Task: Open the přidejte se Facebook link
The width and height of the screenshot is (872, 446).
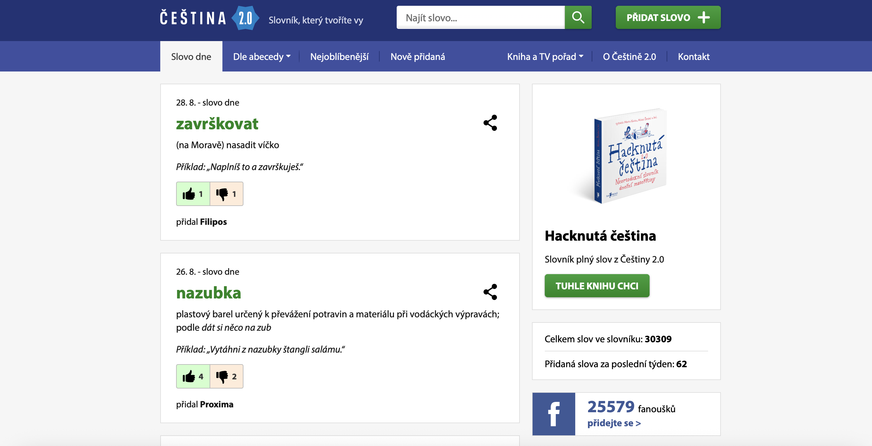Action: click(x=614, y=423)
